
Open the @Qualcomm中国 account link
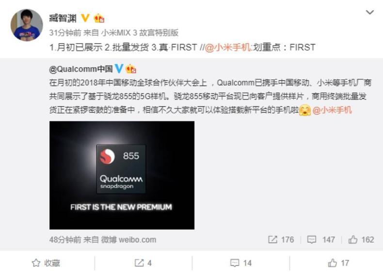coord(81,69)
